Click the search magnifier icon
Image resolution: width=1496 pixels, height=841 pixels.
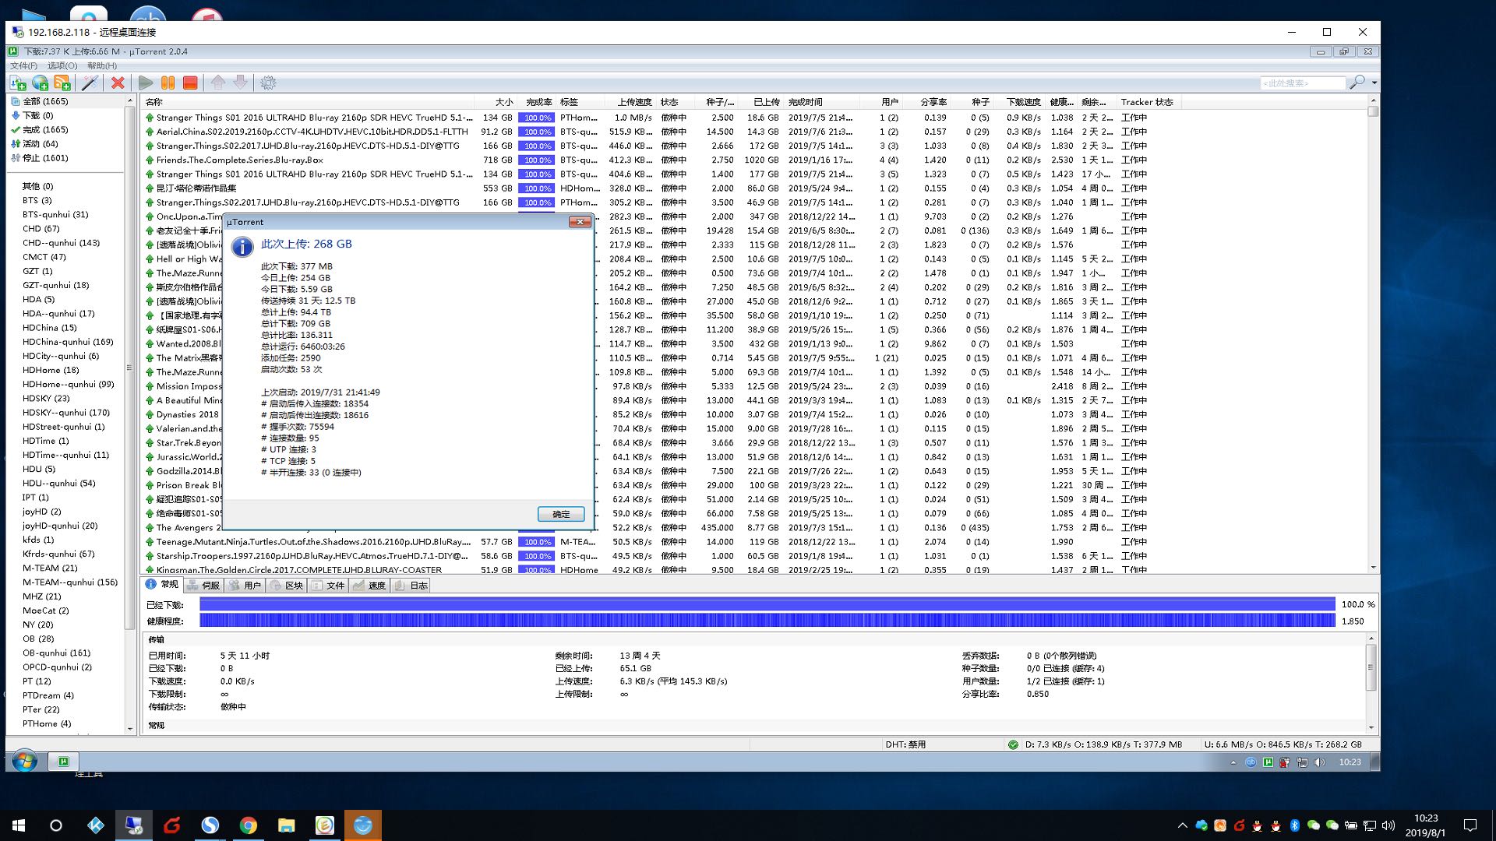[x=1357, y=83]
